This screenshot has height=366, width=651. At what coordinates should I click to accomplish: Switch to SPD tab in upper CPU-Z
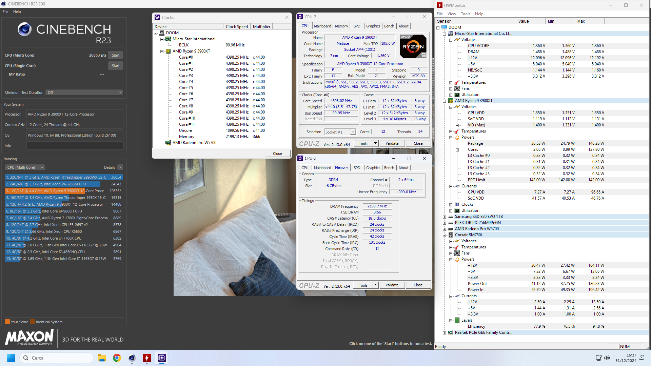[357, 26]
